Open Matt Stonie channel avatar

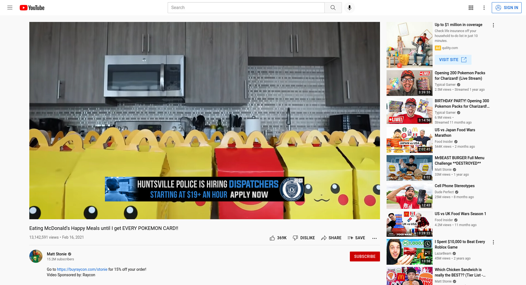coord(36,256)
